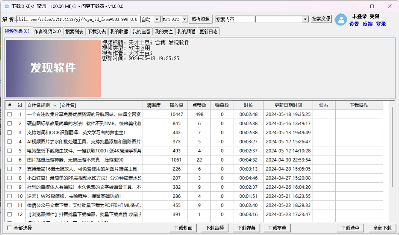Image resolution: width=399 pixels, height=235 pixels.
Task: Click the user avatar icon
Action: [341, 20]
